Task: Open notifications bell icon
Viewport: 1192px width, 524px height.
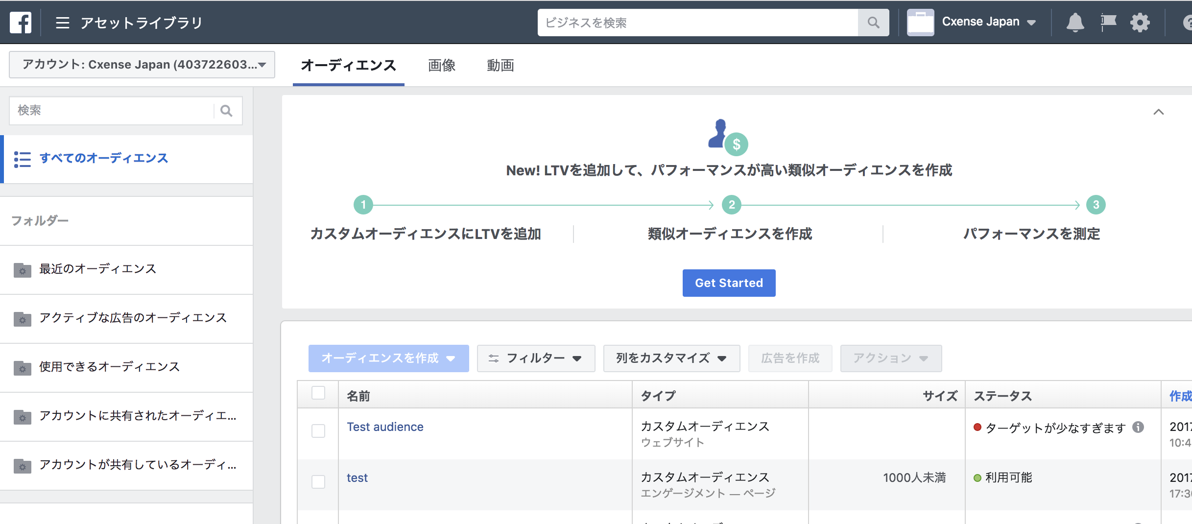Action: (x=1075, y=23)
